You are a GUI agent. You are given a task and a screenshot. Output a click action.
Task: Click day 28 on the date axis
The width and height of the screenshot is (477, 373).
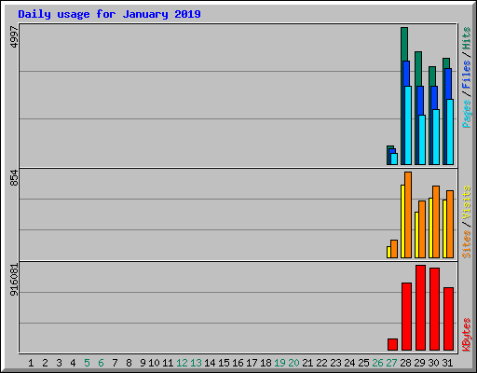(x=405, y=363)
